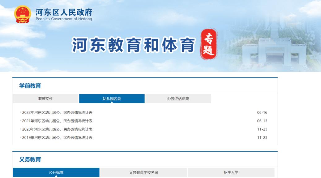Screen dimensions: 321x178
Task: Click the 河东教育和体育 banner heading
Action: click(x=134, y=45)
